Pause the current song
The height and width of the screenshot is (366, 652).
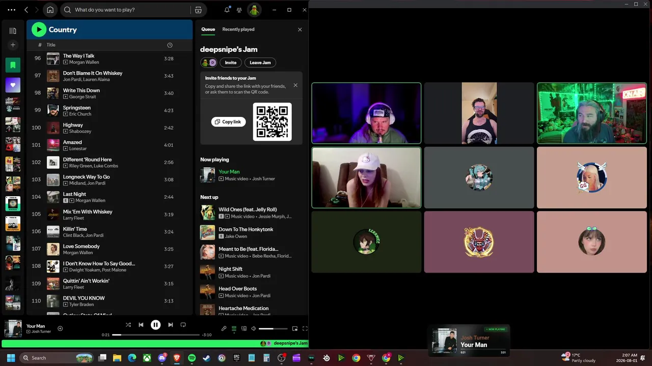pos(155,325)
